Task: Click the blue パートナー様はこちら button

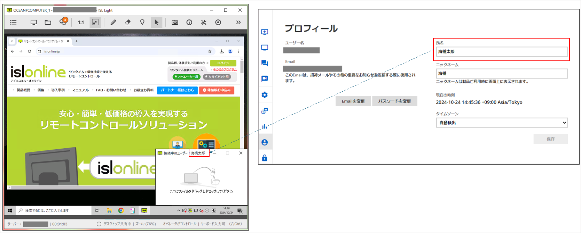Action: point(177,90)
